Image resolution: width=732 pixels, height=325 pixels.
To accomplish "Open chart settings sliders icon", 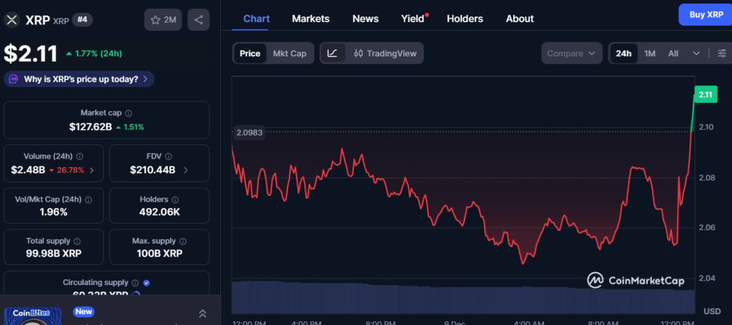I will (x=722, y=53).
